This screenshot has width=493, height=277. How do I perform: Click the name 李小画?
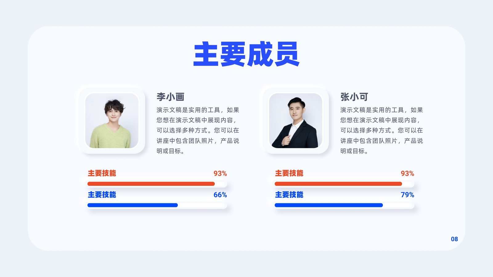(170, 97)
